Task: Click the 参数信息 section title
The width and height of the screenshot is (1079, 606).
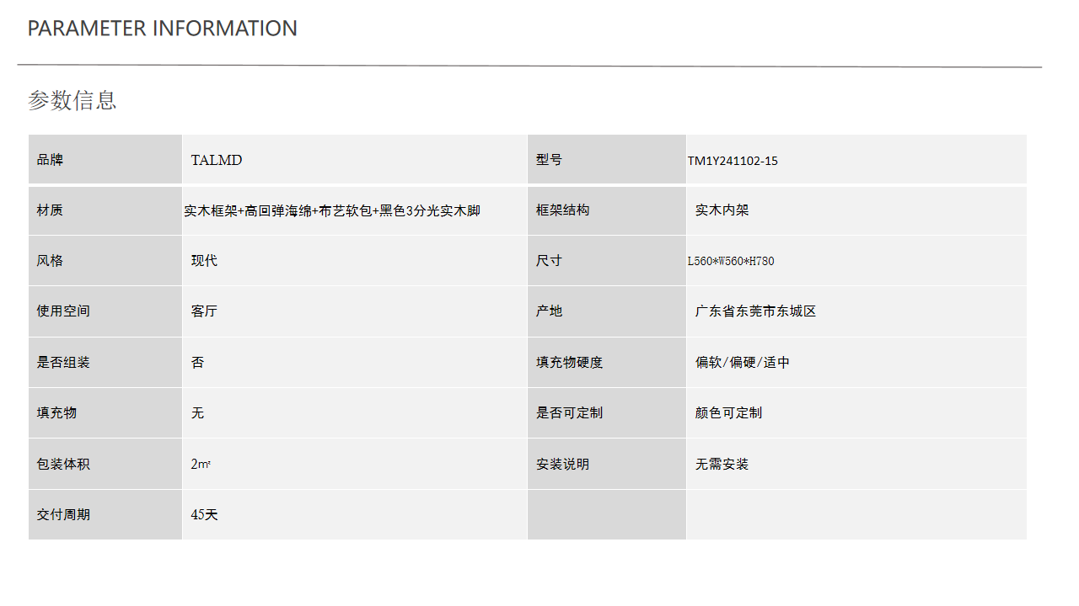Action: 72,100
